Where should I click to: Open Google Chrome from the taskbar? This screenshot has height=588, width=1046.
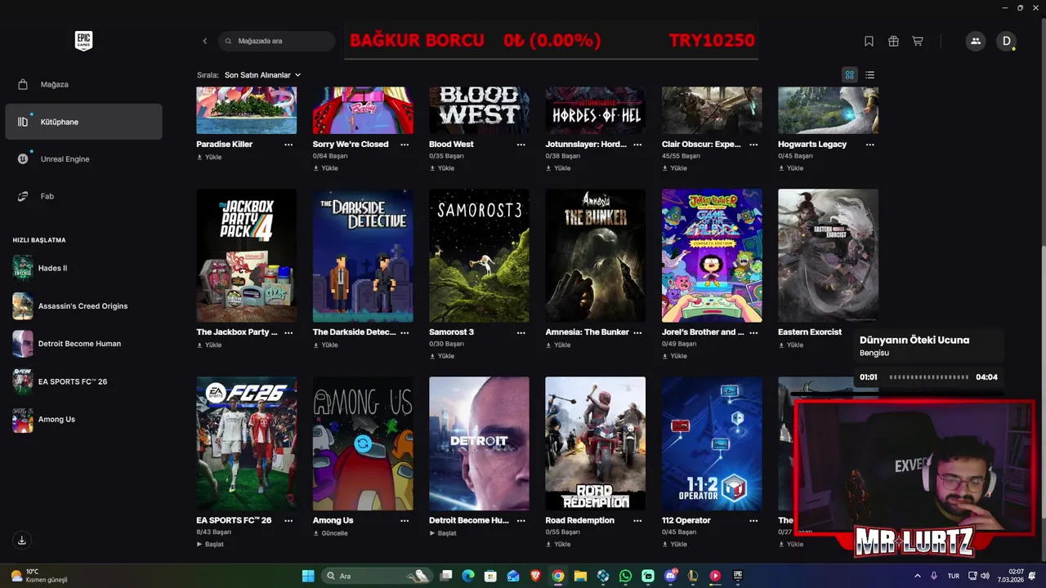point(558,576)
